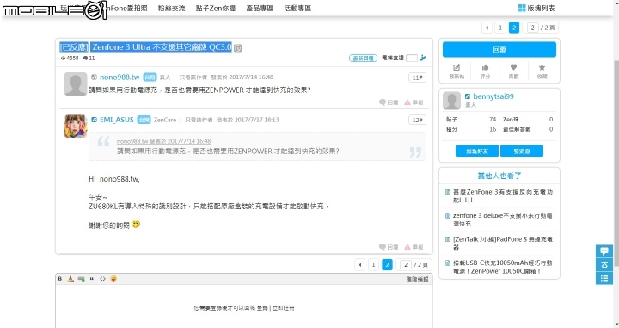Click the Mobile01 logo
Screen dimensions: 619x328
click(54, 9)
